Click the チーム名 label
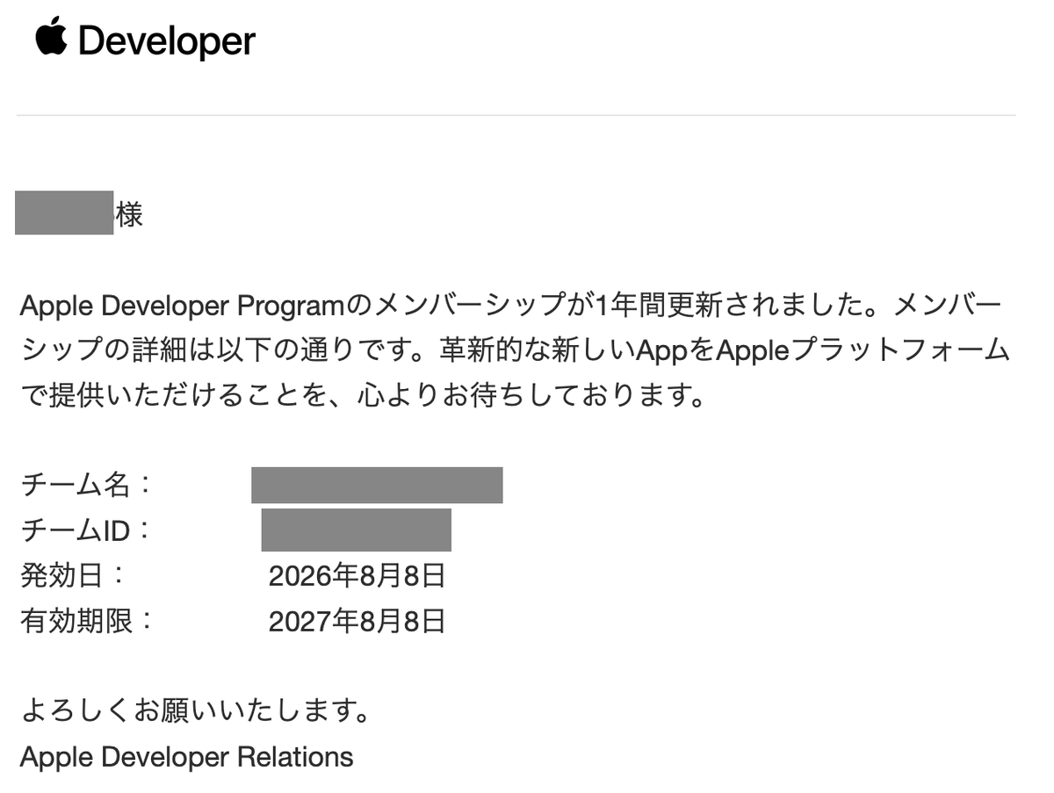1054x793 pixels. pyautogui.click(x=85, y=484)
